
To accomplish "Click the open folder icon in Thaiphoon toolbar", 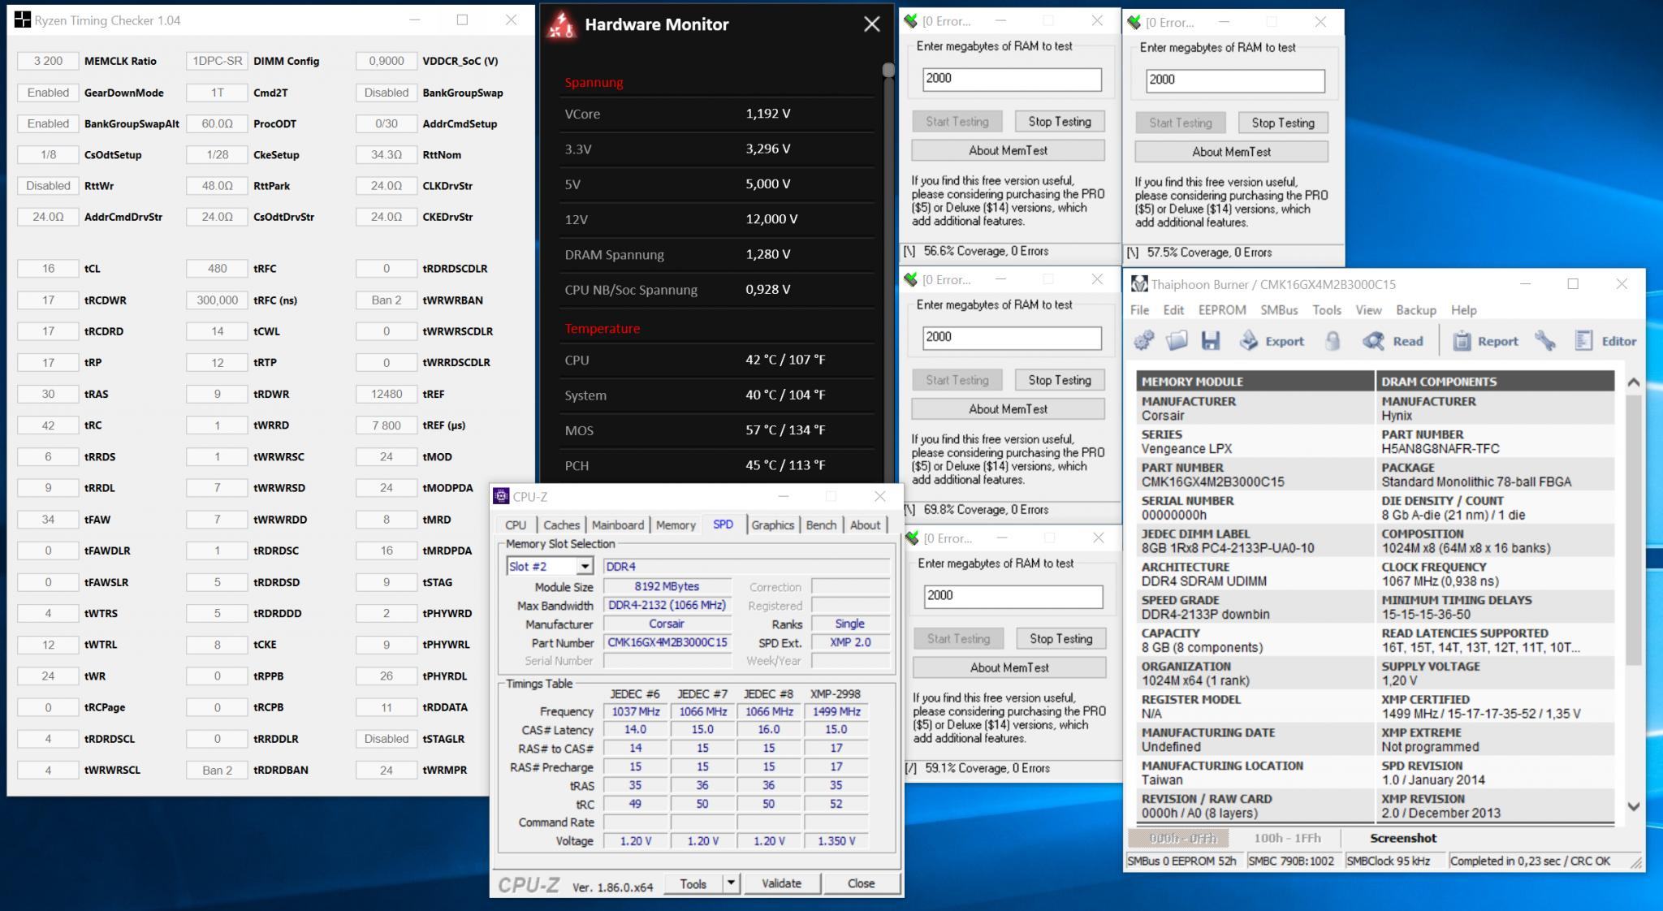I will [x=1177, y=341].
